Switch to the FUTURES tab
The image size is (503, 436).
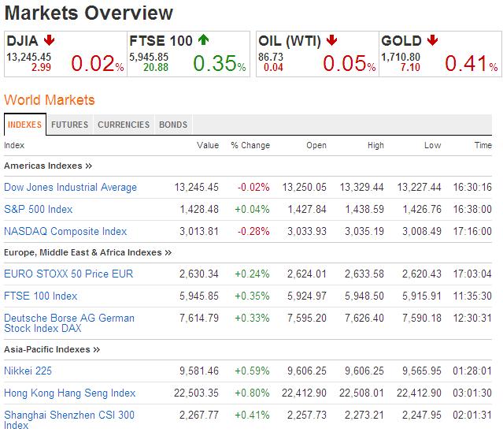[x=69, y=125]
